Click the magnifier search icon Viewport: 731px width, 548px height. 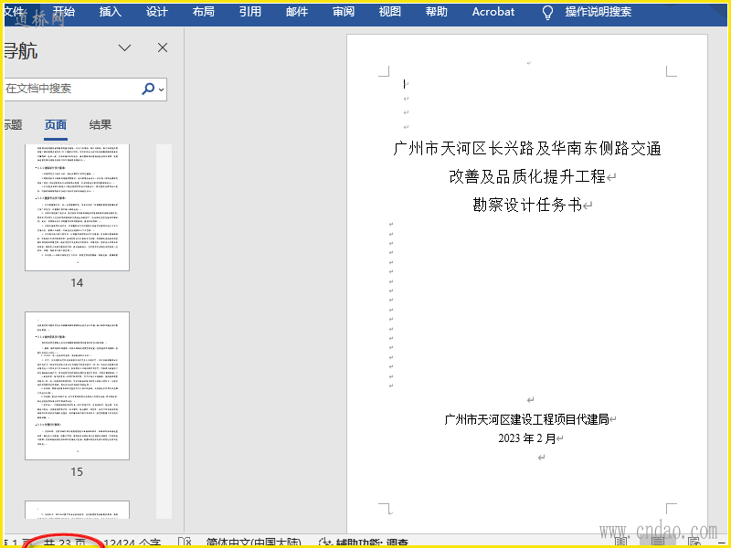pos(148,89)
